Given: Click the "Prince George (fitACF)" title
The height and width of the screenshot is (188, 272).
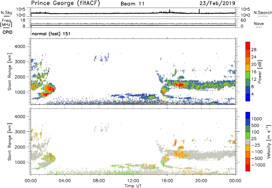Looking at the screenshot, I should coord(65,3).
